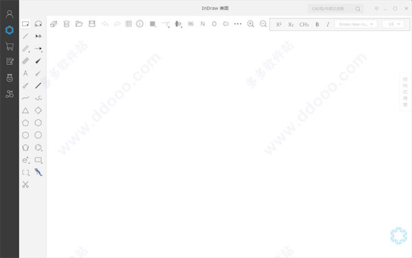Screen dimensions: 412x258
Task: Select the chain bond tool
Action: point(38,36)
